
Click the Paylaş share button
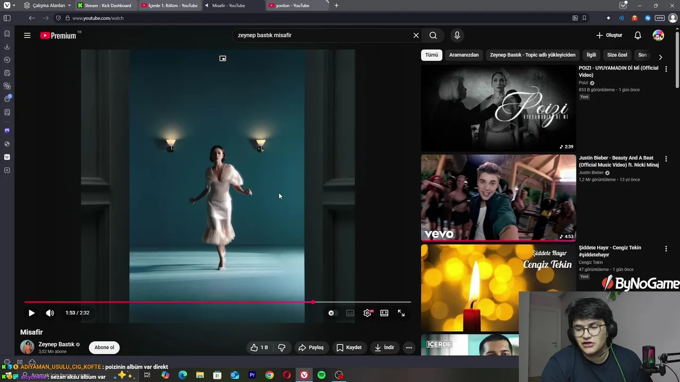(x=311, y=348)
